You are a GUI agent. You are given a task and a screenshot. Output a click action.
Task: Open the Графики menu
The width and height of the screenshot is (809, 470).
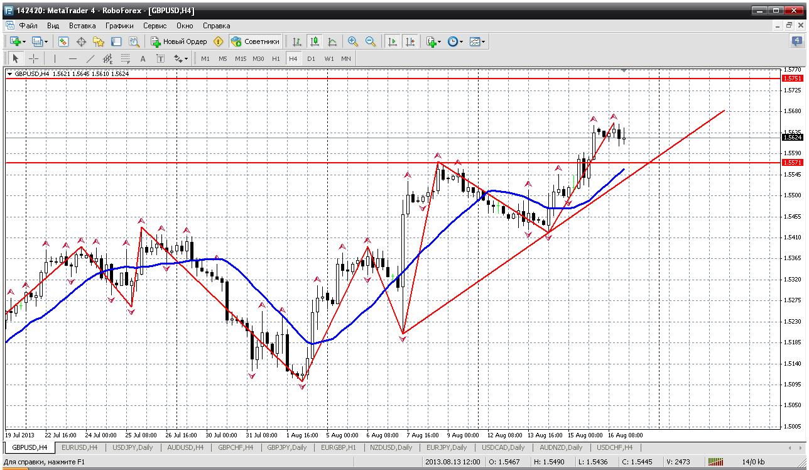point(119,26)
